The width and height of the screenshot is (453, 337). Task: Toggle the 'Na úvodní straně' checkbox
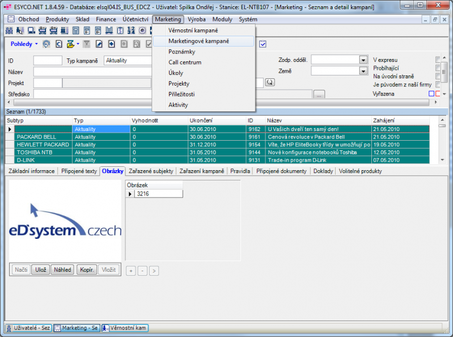438,76
